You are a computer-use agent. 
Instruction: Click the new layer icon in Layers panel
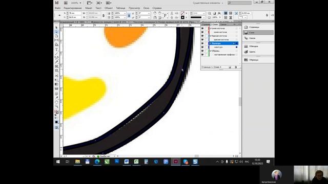230,67
